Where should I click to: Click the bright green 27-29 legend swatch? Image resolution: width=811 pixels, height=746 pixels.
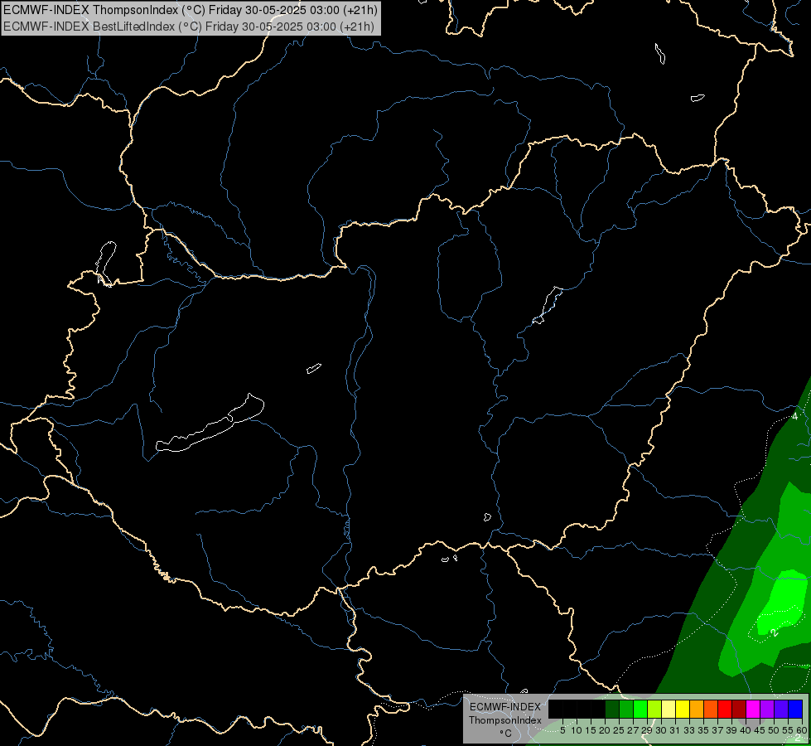641,709
